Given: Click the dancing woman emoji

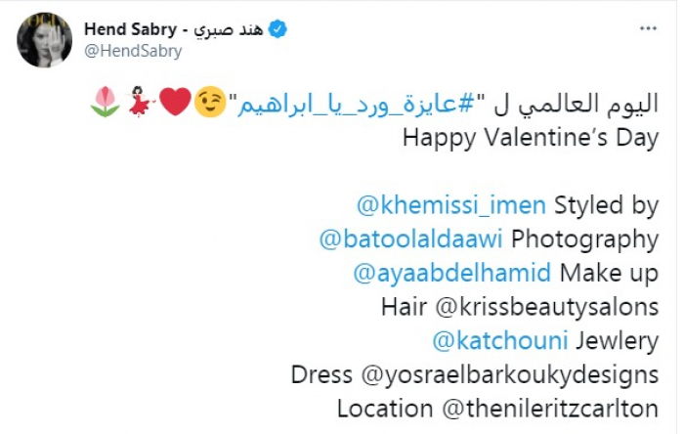Looking at the screenshot, I should (140, 100).
